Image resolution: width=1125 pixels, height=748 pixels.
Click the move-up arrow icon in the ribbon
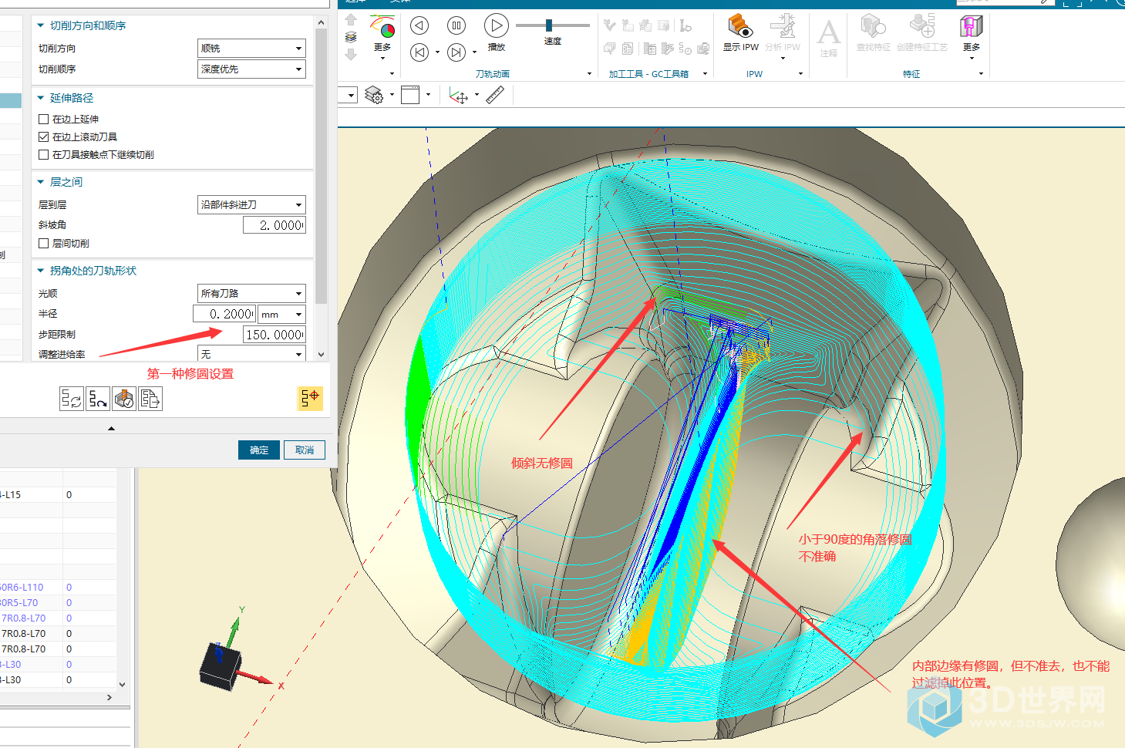coord(351,20)
